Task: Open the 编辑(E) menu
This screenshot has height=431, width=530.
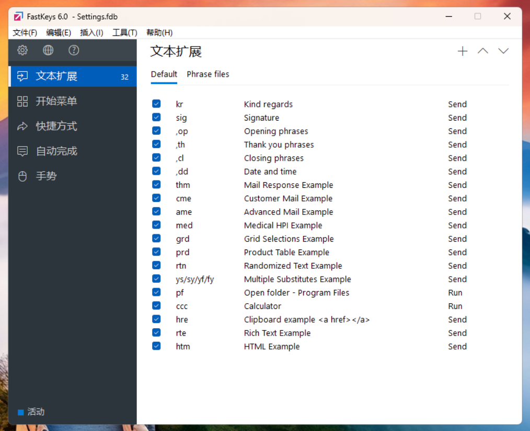Action: point(59,33)
